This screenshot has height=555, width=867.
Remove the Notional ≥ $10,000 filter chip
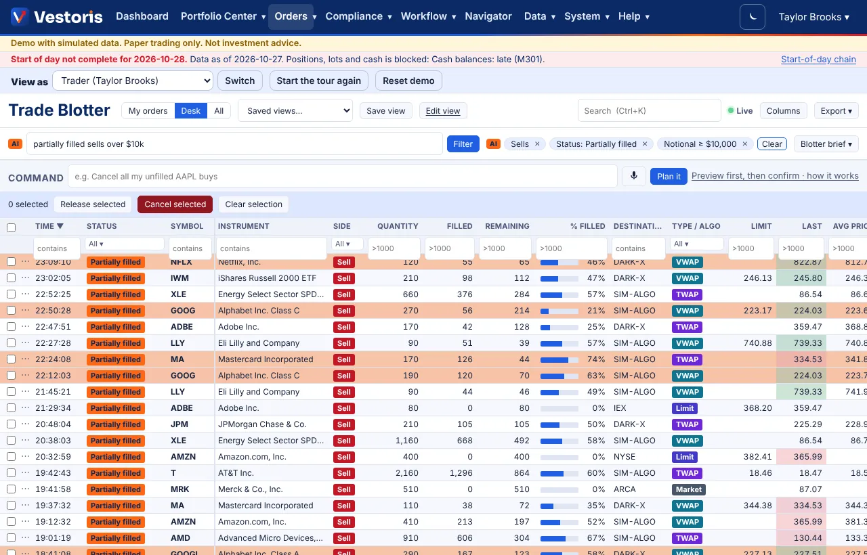click(x=744, y=144)
